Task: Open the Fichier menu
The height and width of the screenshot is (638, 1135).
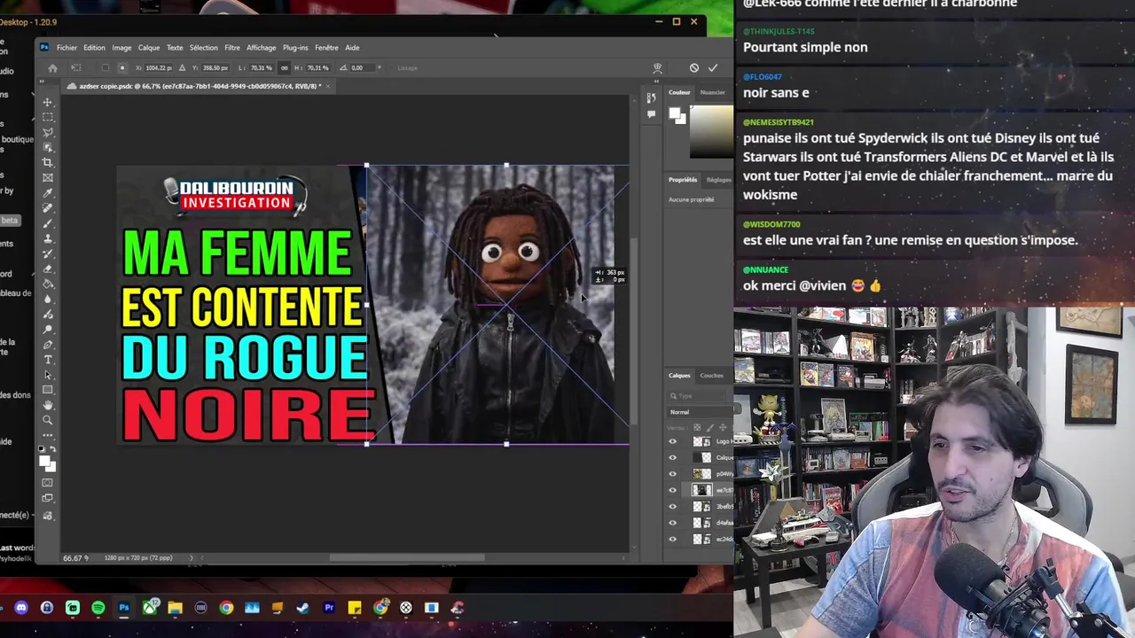Action: [67, 48]
